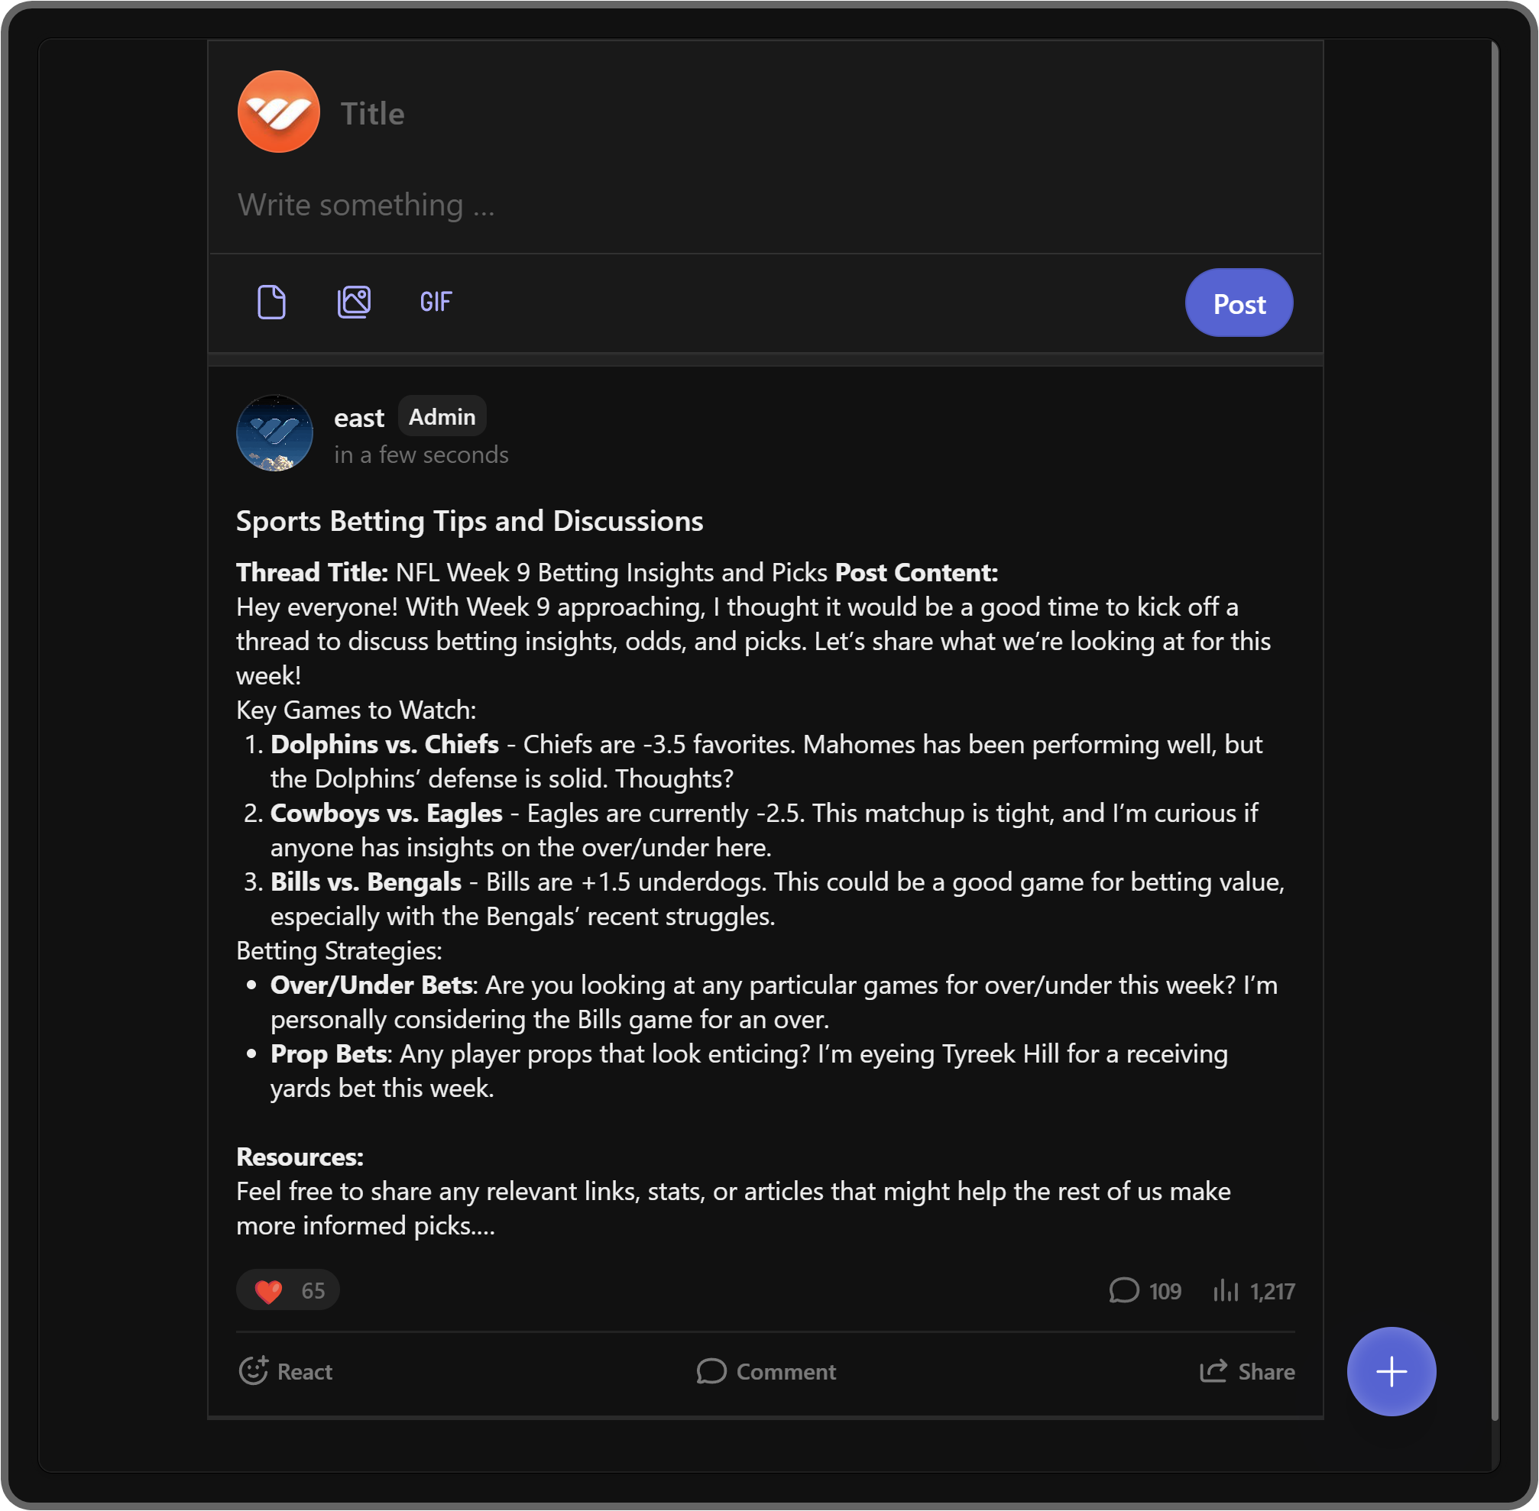Toggle the heart reaction with 65 likes
Screen dimensions: 1539x1511
287,1290
